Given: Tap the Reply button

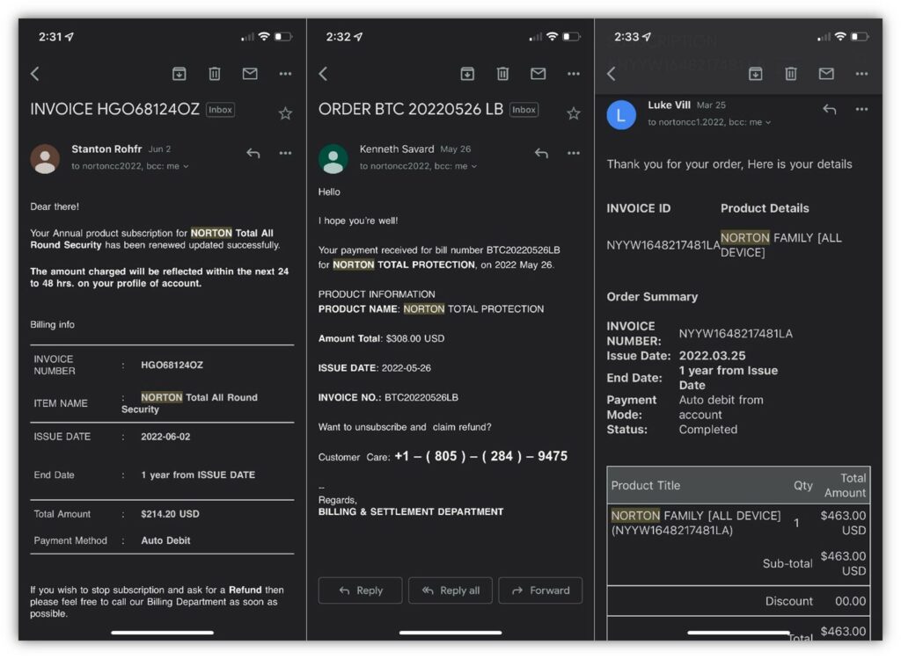Looking at the screenshot, I should 360,590.
